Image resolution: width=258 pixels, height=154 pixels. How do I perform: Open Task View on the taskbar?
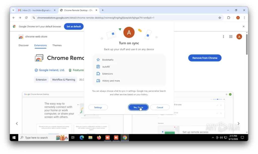pyautogui.click(x=73, y=138)
